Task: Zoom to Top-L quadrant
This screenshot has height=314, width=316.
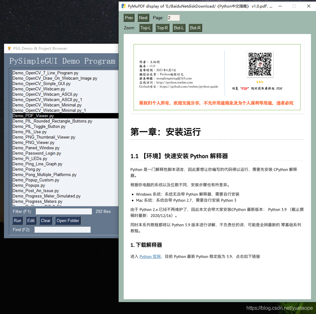Action: 145,28
